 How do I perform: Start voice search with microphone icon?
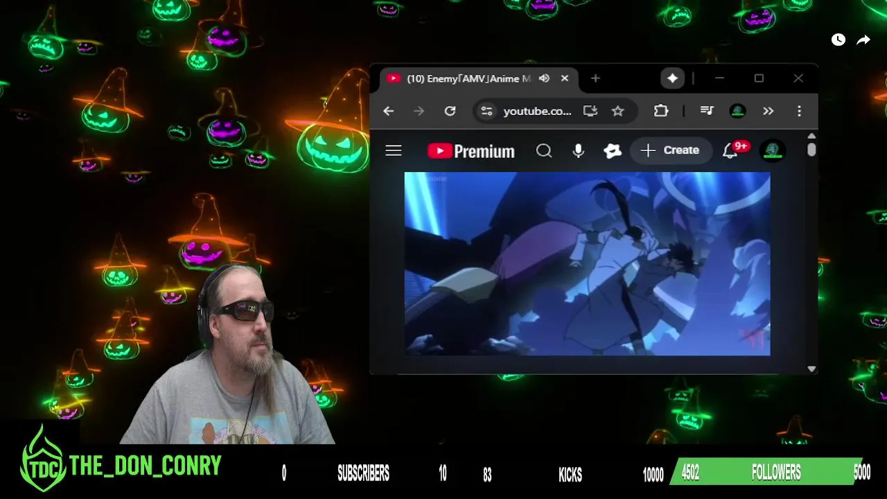578,150
